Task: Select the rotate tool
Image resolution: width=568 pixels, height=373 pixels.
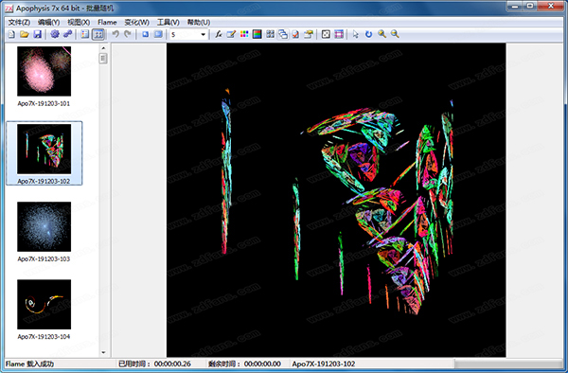Action: 369,34
